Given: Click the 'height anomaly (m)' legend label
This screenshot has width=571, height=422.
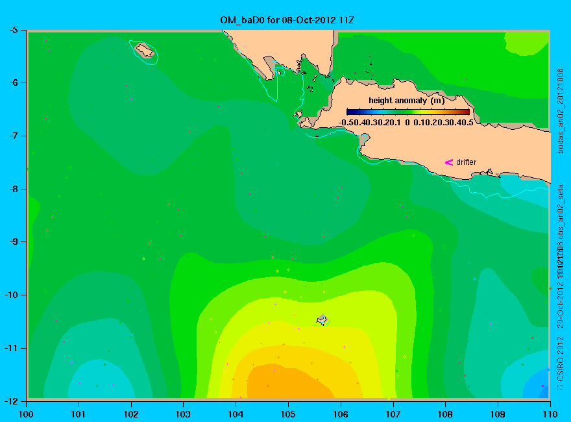Looking at the screenshot, I should [x=406, y=101].
